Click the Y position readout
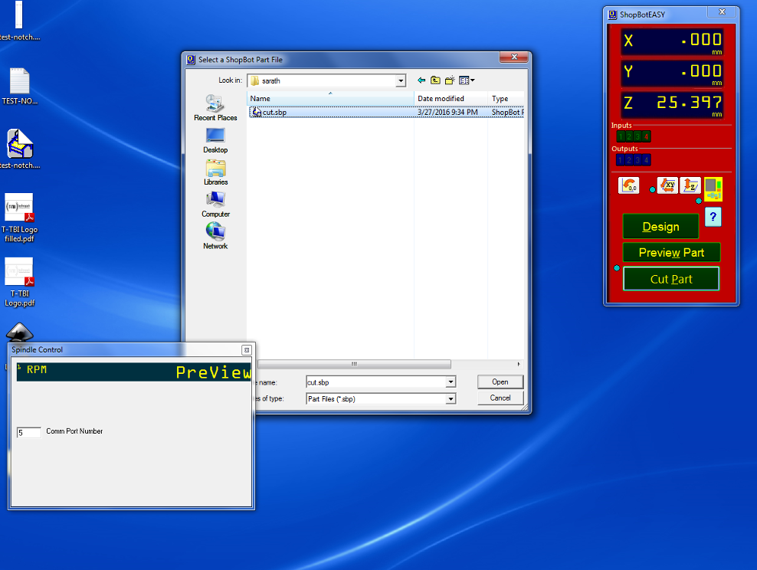The image size is (757, 570). (671, 72)
